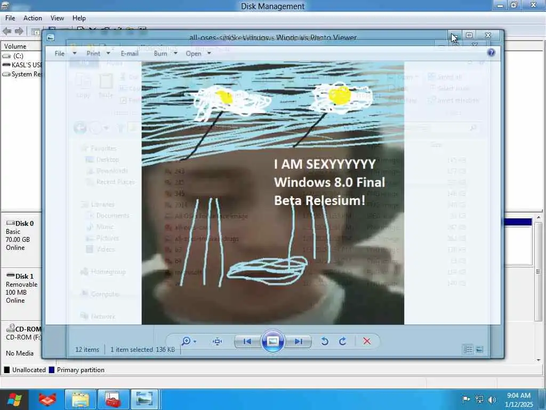Click E-mail in Photo Viewer

click(130, 53)
